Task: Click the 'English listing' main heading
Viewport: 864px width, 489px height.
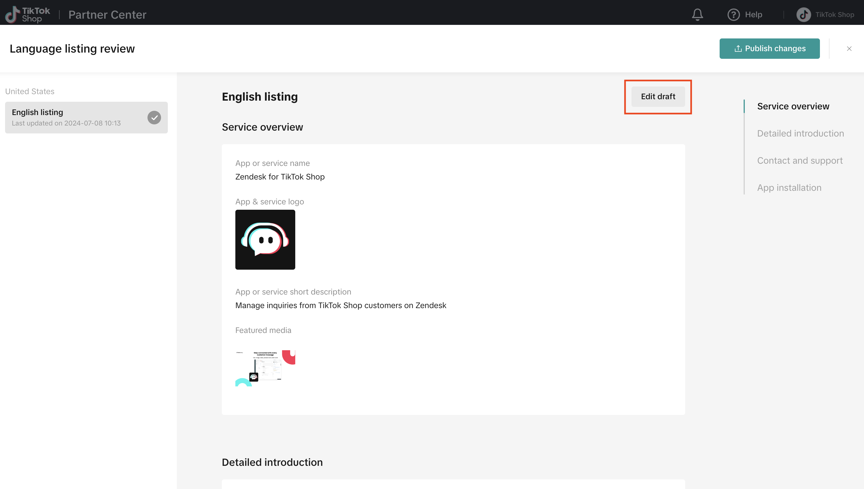Action: (260, 97)
